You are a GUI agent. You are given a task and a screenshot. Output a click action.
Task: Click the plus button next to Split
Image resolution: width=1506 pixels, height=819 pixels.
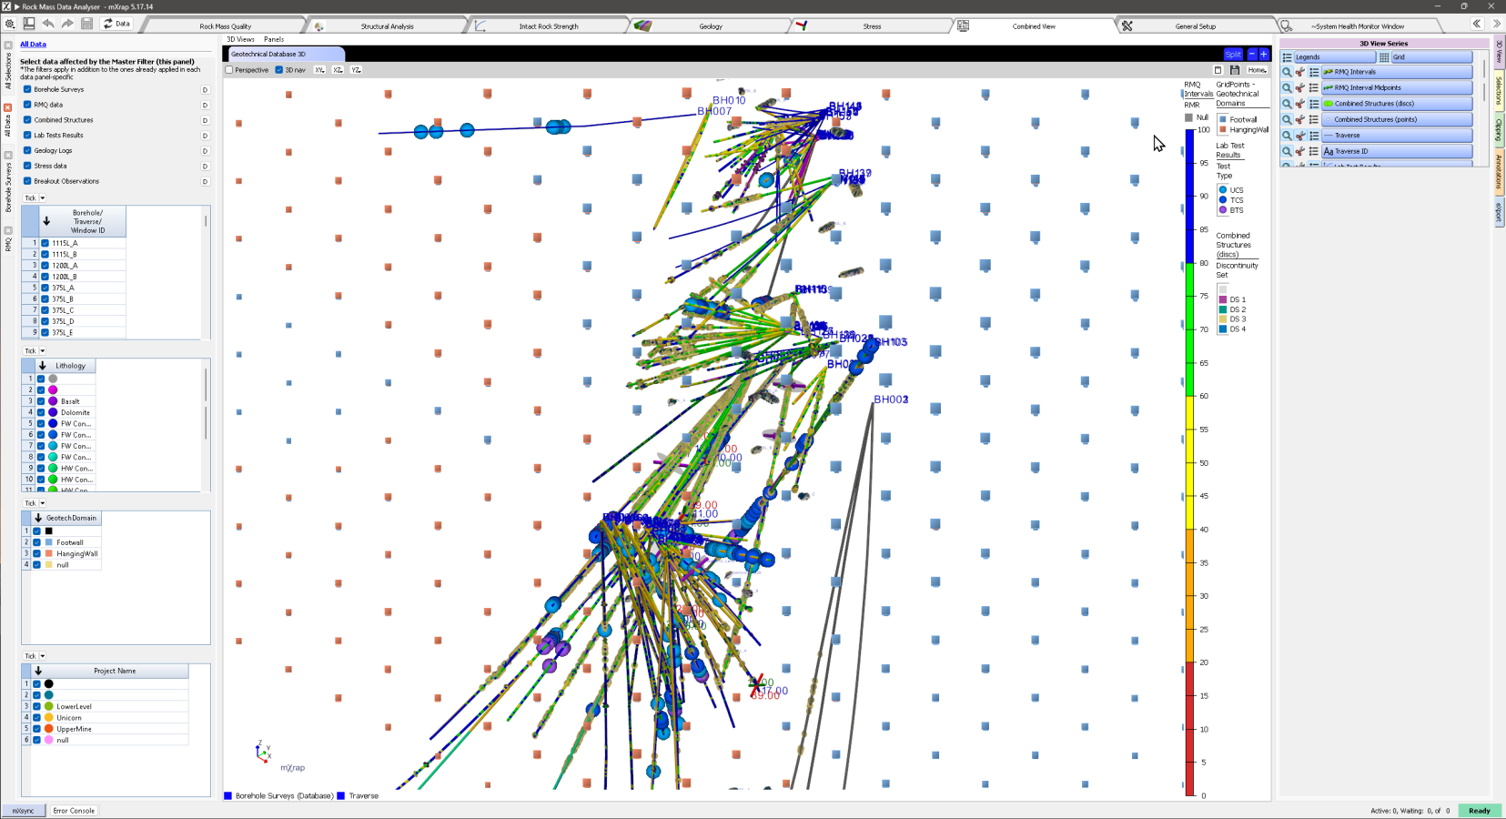pyautogui.click(x=1264, y=55)
